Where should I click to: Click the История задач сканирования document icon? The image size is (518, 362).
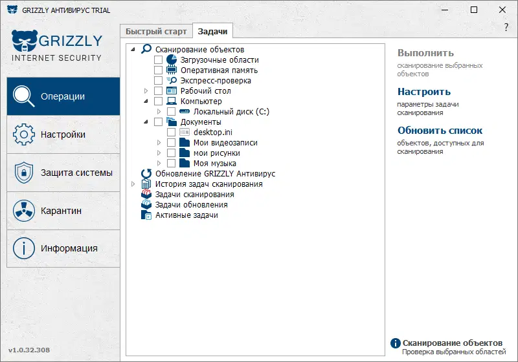[x=146, y=184]
